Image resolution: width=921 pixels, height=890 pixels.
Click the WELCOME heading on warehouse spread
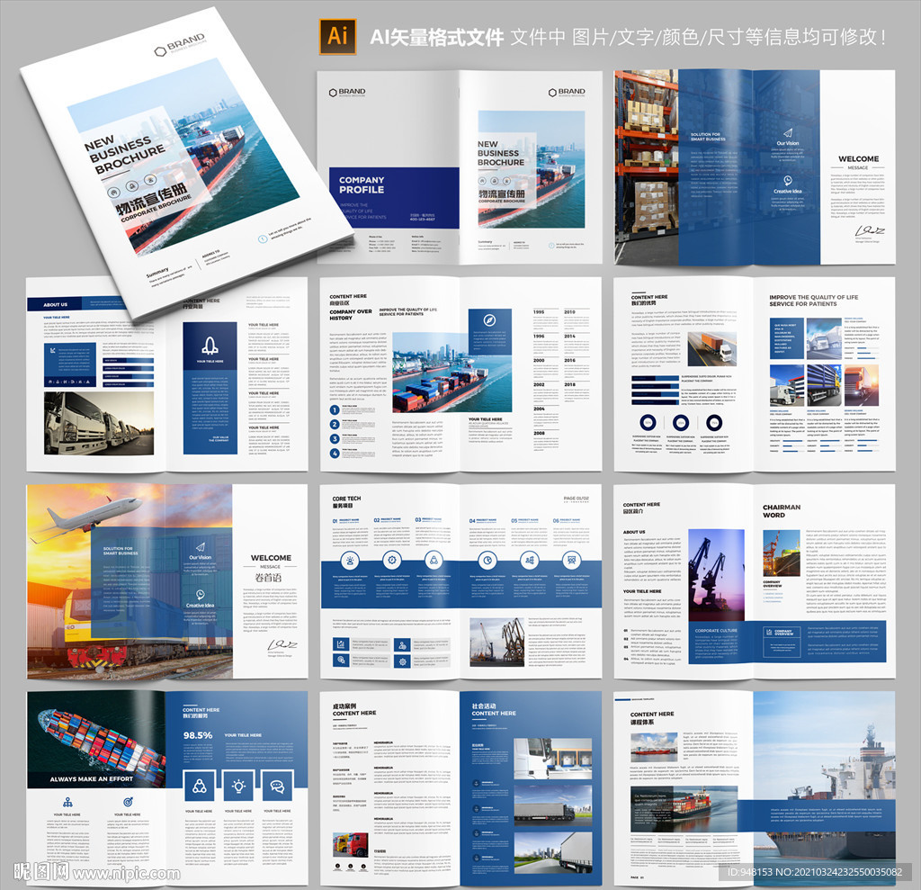pyautogui.click(x=858, y=158)
